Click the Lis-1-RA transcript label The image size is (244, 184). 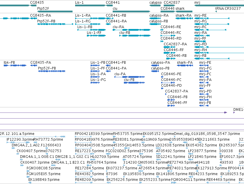point(83,16)
